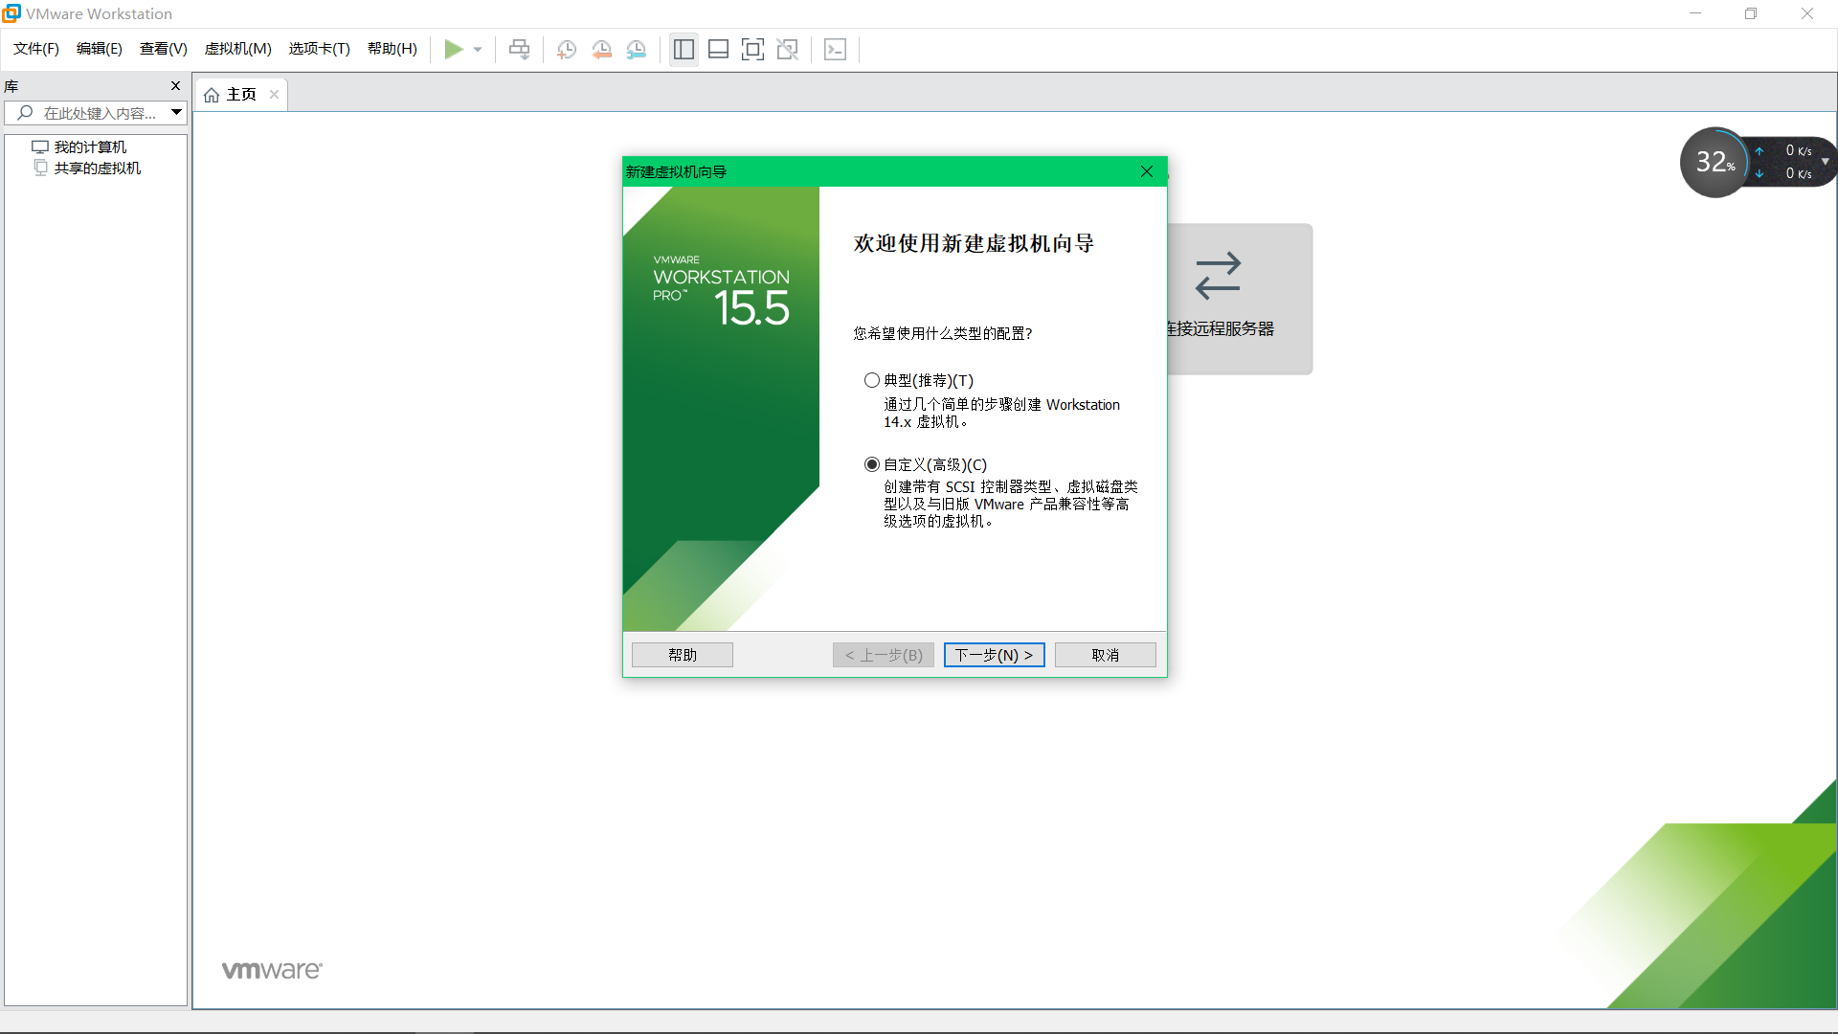The image size is (1838, 1034).
Task: Click the send Ctrl+Alt+Del toolbar icon
Action: coord(519,49)
